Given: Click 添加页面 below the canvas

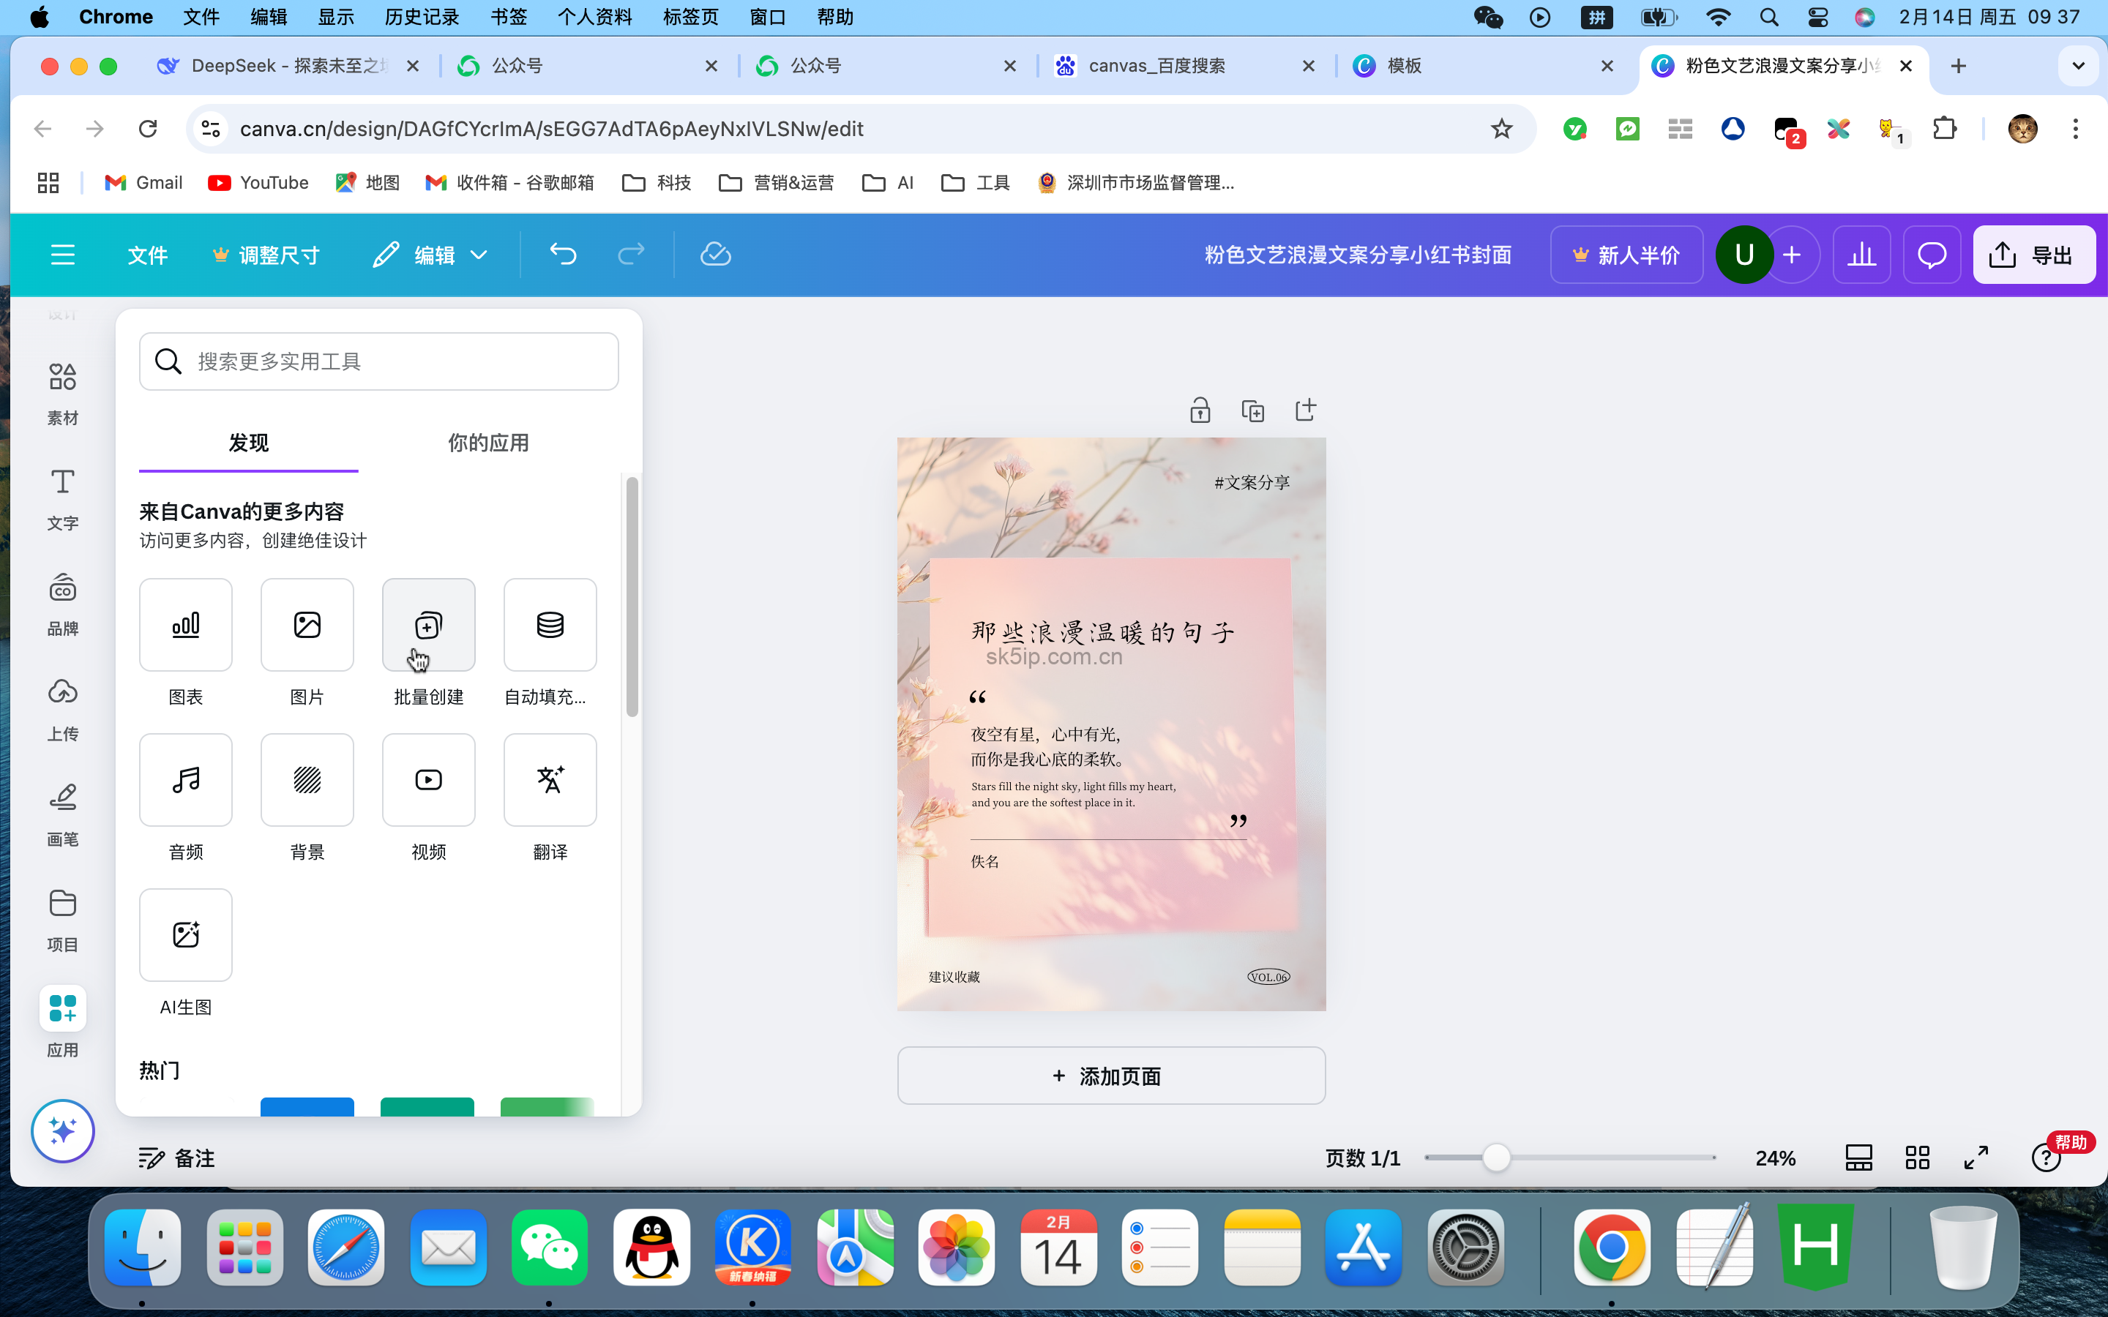Looking at the screenshot, I should pos(1110,1076).
